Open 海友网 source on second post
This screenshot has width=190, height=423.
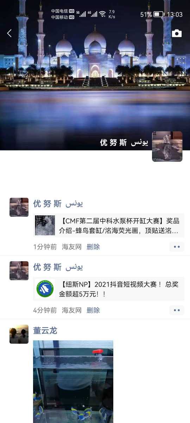(x=72, y=310)
